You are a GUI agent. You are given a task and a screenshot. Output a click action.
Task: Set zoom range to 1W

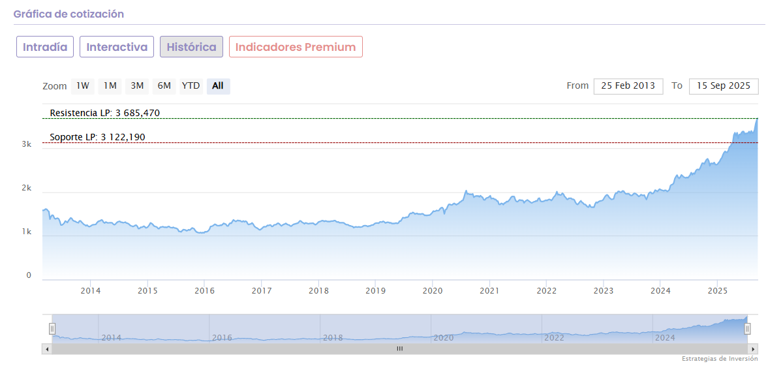pos(83,86)
